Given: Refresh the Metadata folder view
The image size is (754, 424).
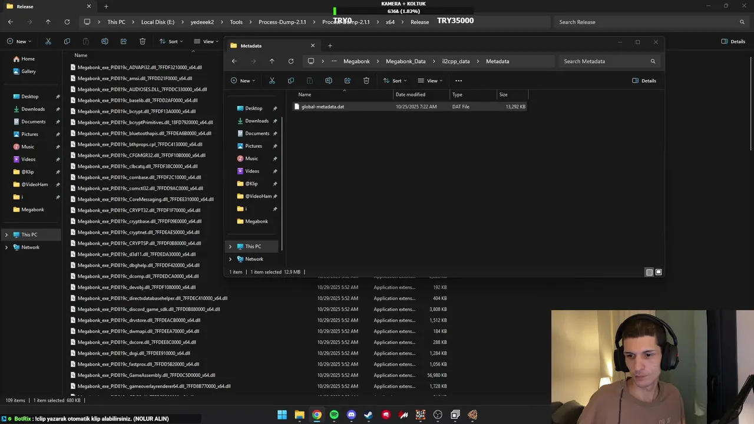Looking at the screenshot, I should [x=290, y=61].
